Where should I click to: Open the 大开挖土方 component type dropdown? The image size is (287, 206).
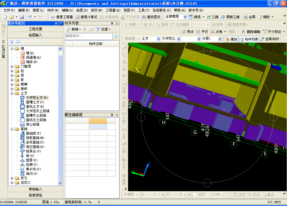179,39
